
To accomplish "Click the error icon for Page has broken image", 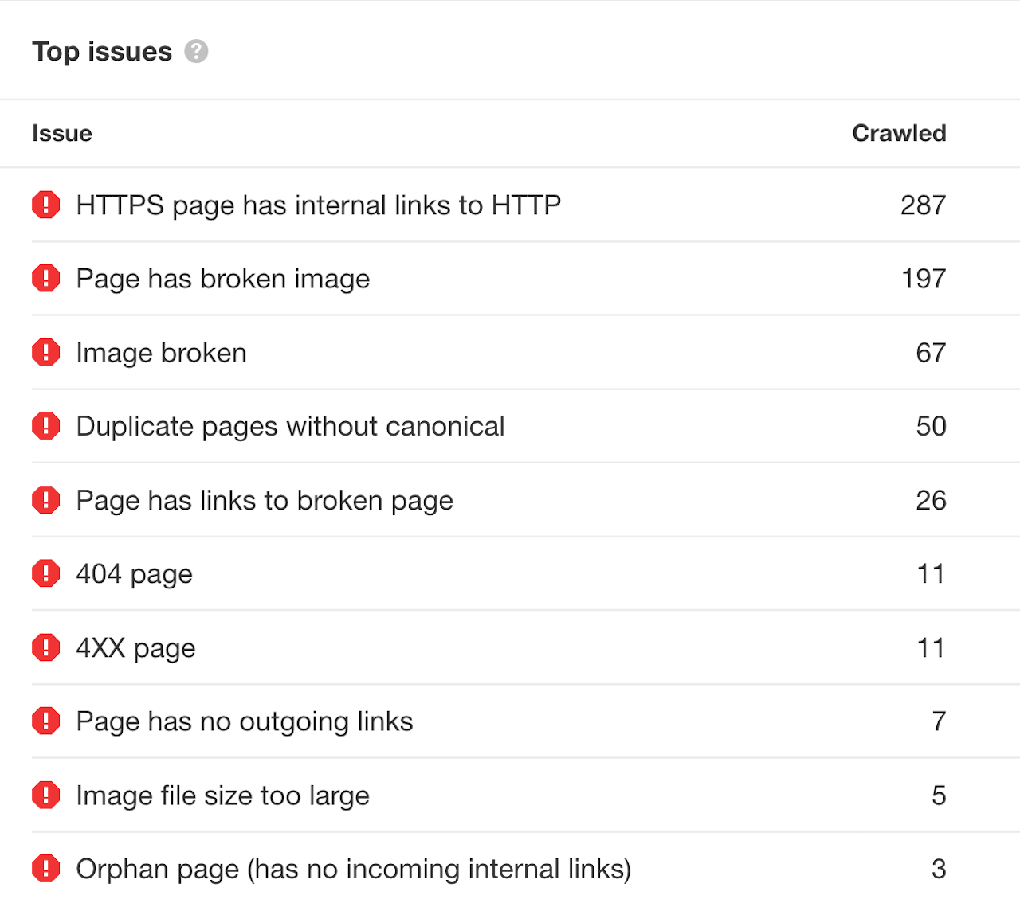I will pyautogui.click(x=46, y=278).
